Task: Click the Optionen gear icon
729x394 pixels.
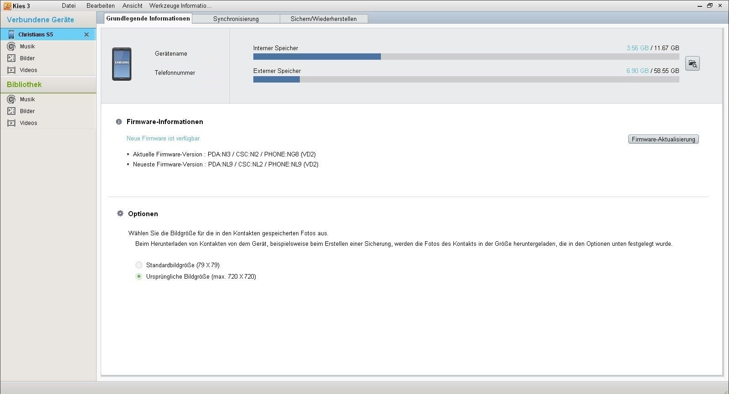Action: (x=120, y=213)
